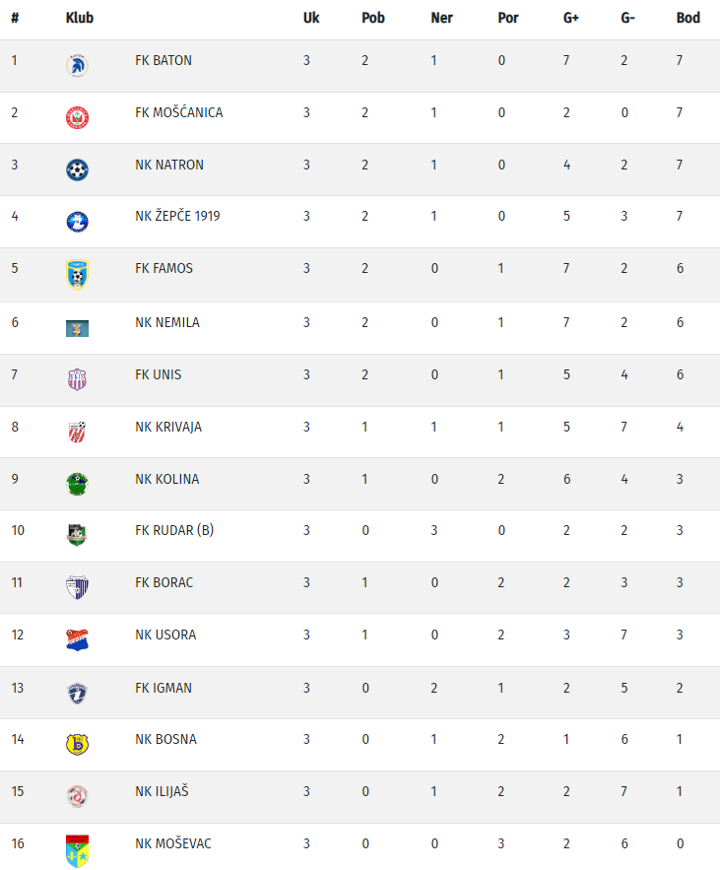The image size is (720, 870).
Task: Open the FK Borac team link
Action: coord(164,582)
